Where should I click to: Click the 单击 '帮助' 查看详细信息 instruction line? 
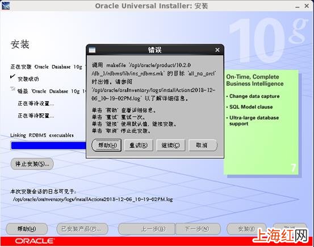pos(124,110)
